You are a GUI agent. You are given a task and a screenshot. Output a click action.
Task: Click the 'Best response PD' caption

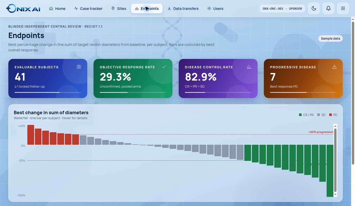pyautogui.click(x=284, y=86)
